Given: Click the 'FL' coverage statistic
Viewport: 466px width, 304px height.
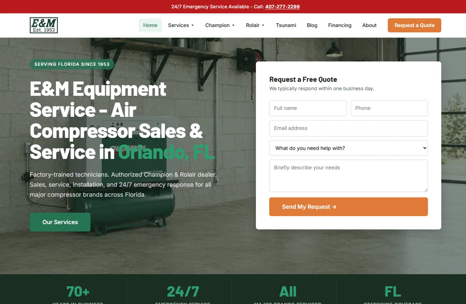Looking at the screenshot, I should (392, 292).
